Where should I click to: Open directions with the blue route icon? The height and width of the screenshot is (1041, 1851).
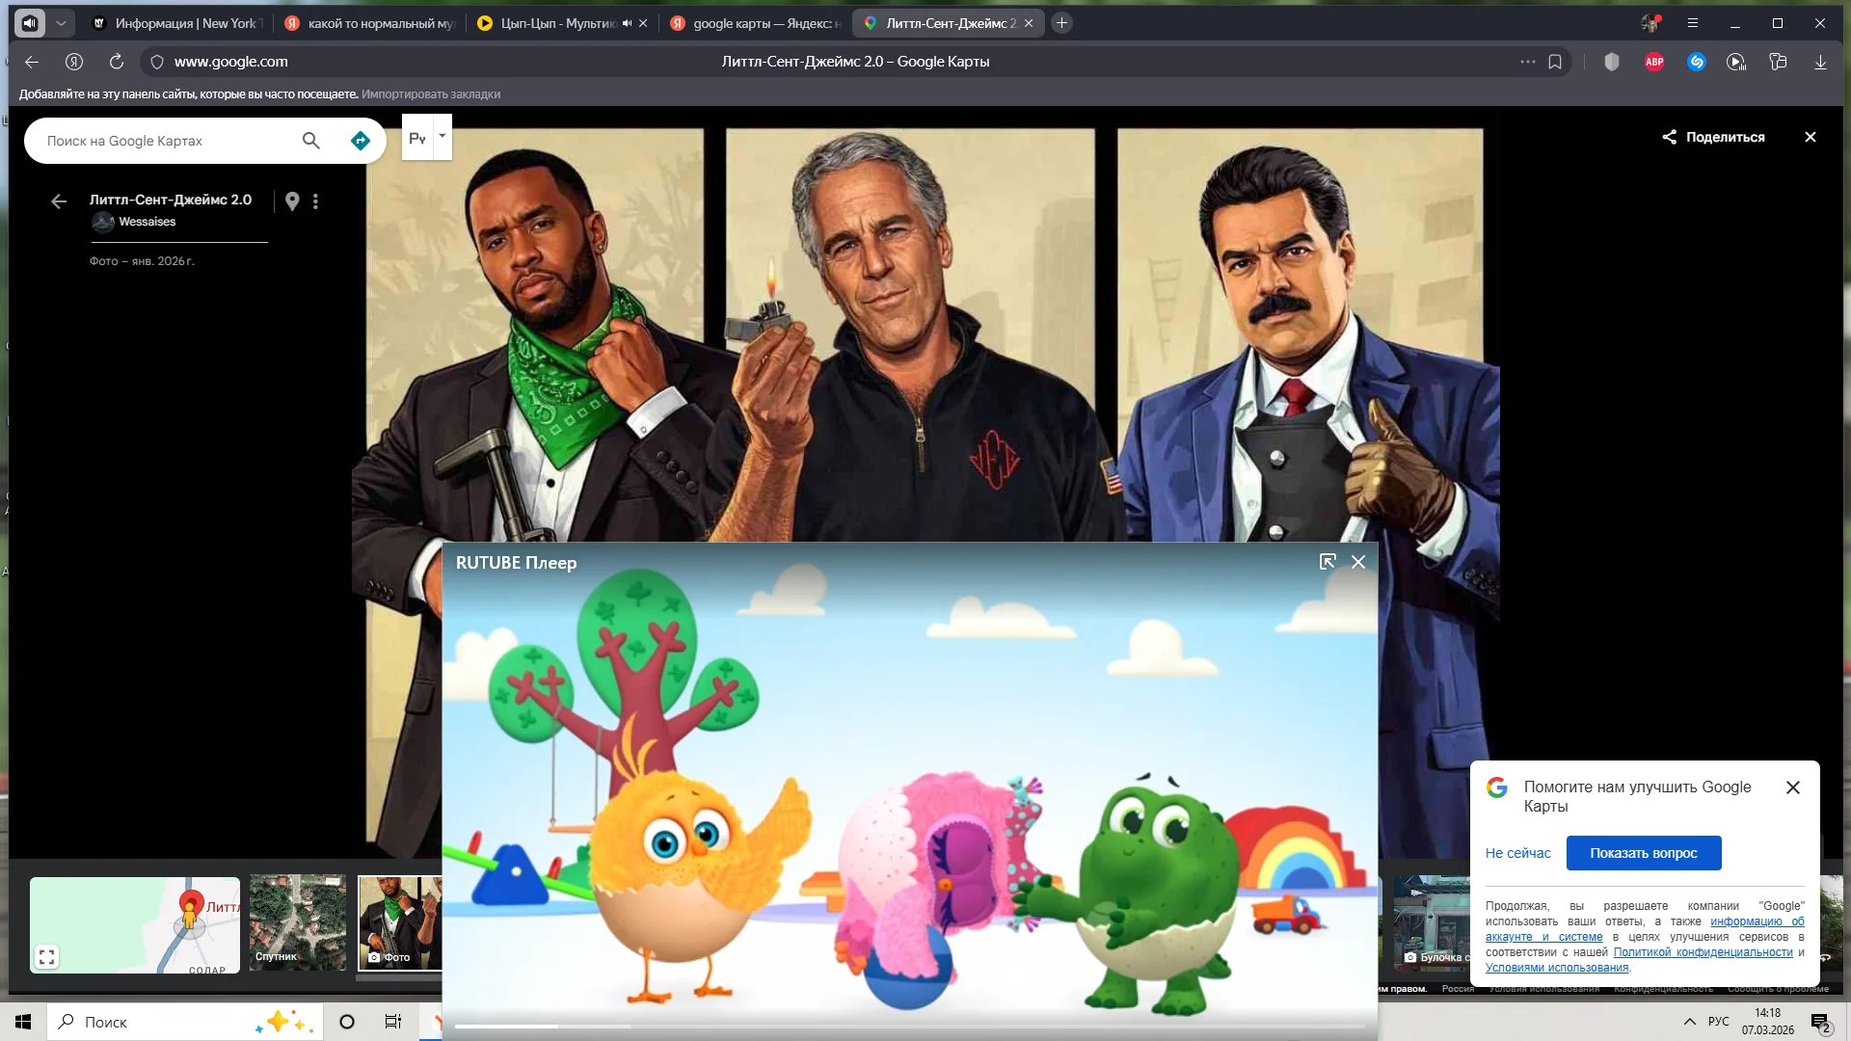[x=360, y=141]
